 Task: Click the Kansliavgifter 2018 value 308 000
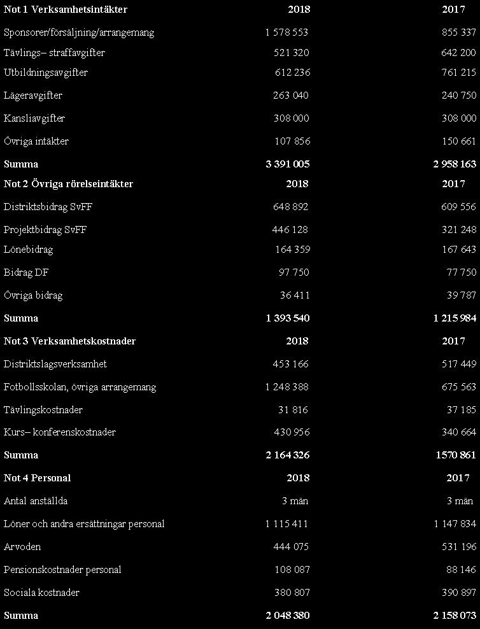tap(292, 118)
